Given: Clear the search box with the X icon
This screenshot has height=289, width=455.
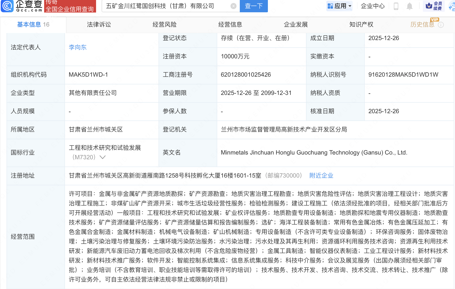Looking at the screenshot, I should pyautogui.click(x=233, y=6).
